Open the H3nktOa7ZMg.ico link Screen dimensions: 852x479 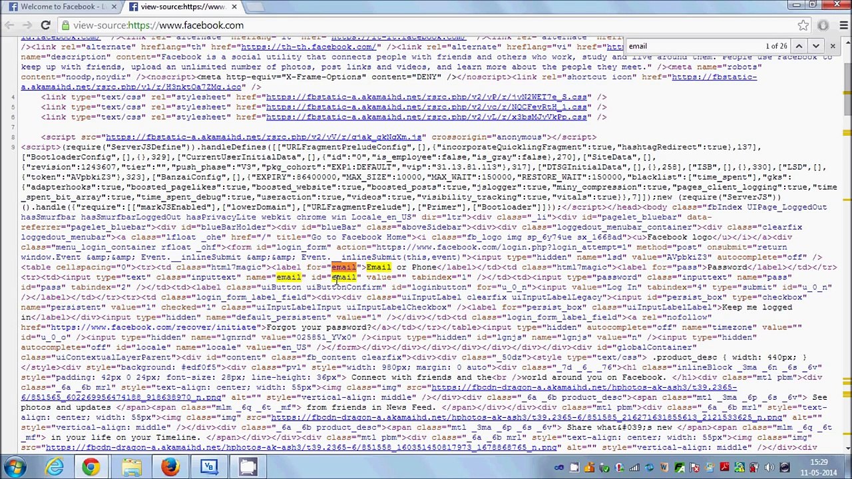pos(131,87)
